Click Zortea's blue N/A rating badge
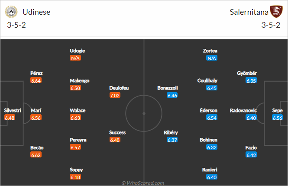Image resolution: width=288 pixels, height=186 pixels. pos(212,58)
